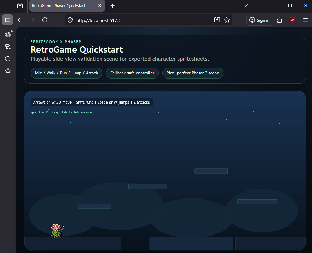Screen dimensions: 312x253
Task: Click the Pixel-perfect Phaser 3 scene badge
Action: pos(192,73)
